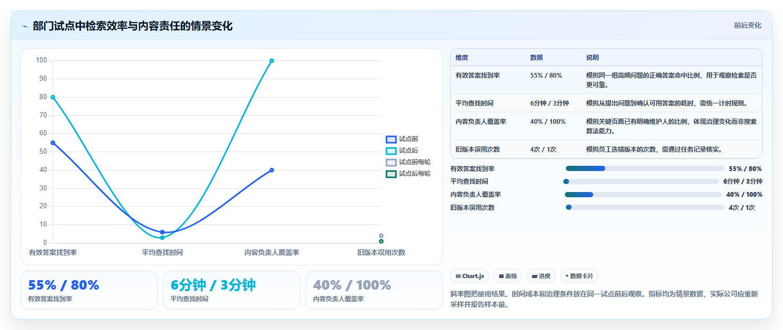
Task: Click the 数据卡片 tag
Action: [x=579, y=276]
